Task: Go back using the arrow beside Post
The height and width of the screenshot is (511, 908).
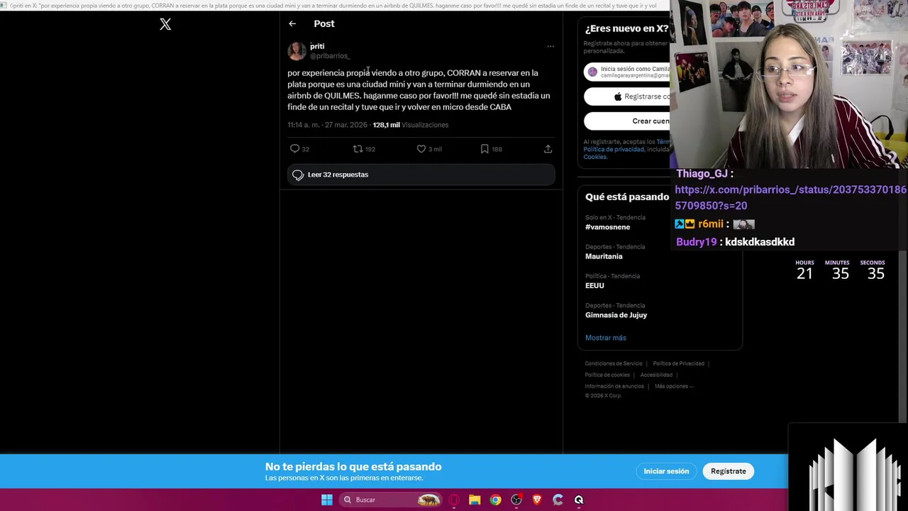Action: [x=292, y=24]
